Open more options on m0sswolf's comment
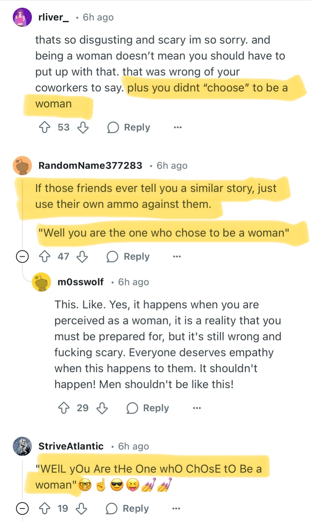 [x=197, y=408]
